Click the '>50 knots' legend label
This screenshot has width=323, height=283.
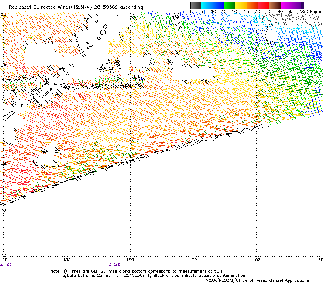click(310, 11)
